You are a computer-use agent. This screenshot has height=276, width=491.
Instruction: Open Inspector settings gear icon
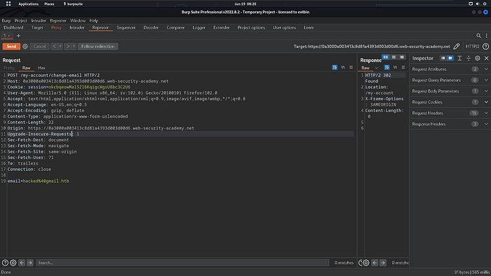pyautogui.click(x=477, y=58)
